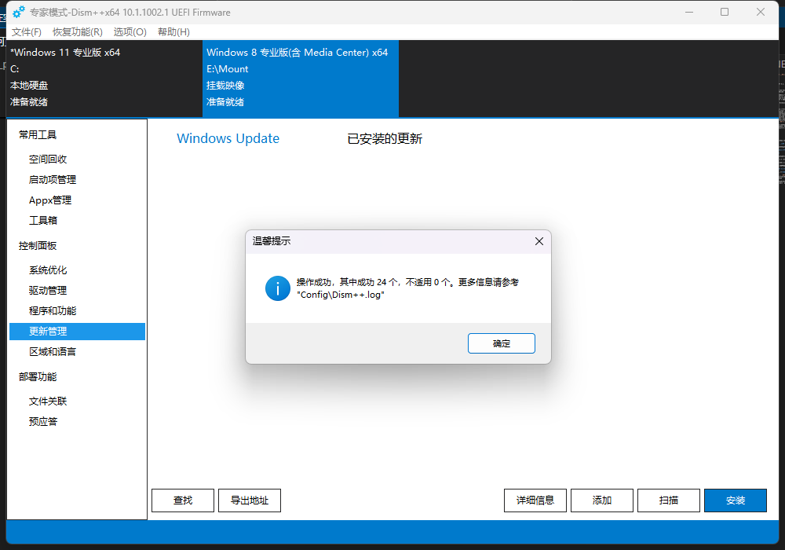Open 驱动管理 in the sidebar
The height and width of the screenshot is (550, 785).
[48, 291]
